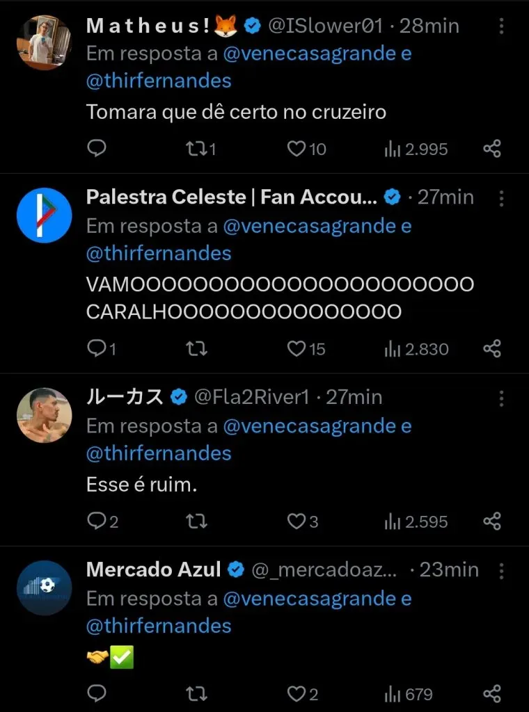Screen dimensions: 529x712
Task: Open Mercado Azul's profile avatar
Action: tap(44, 588)
